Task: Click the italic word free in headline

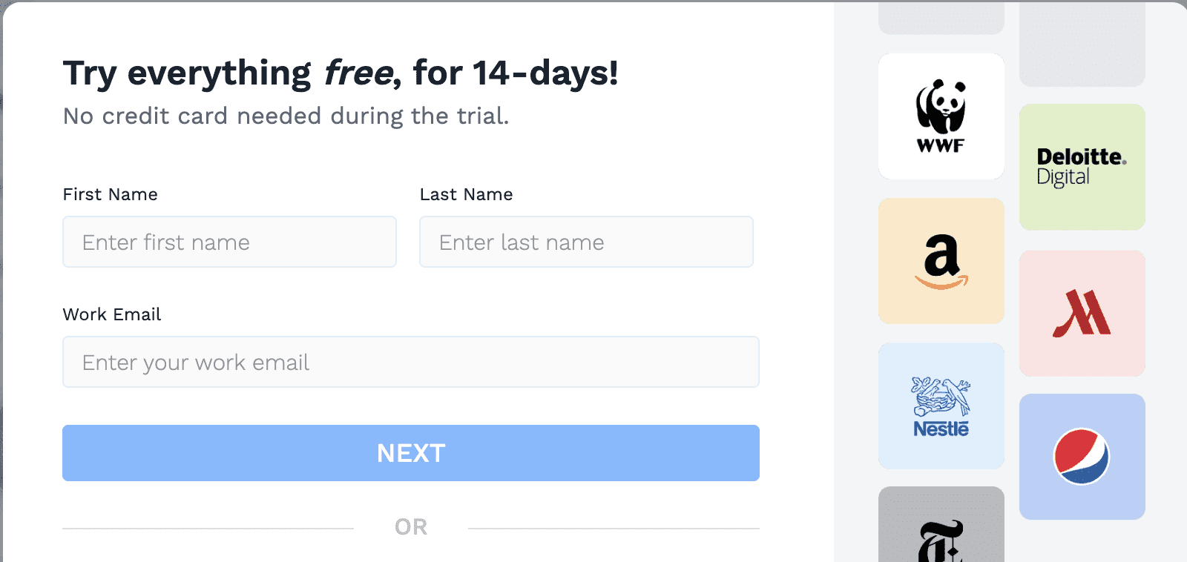Action: (358, 73)
